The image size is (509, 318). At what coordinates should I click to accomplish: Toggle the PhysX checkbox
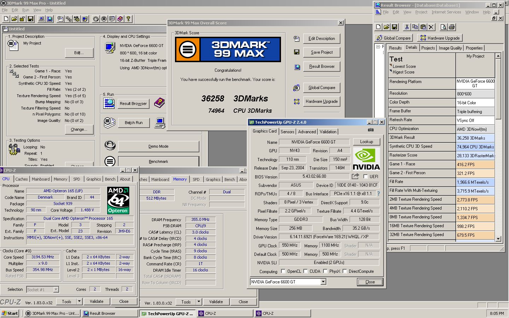[325, 271]
